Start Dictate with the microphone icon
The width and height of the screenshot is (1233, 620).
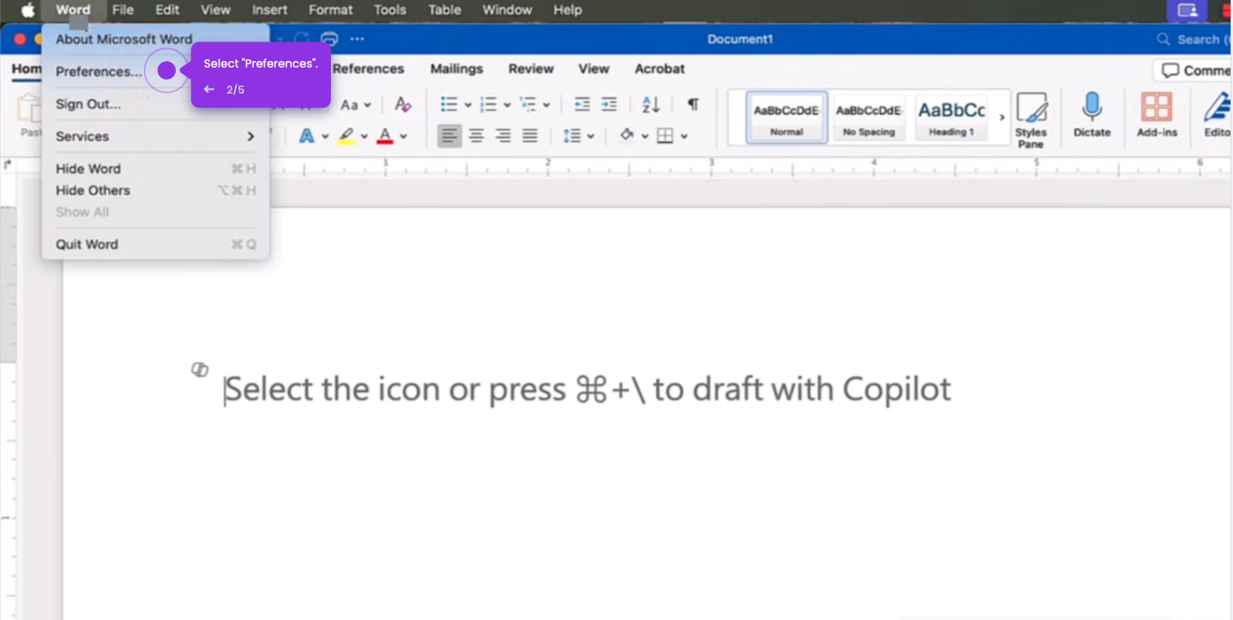(1091, 114)
